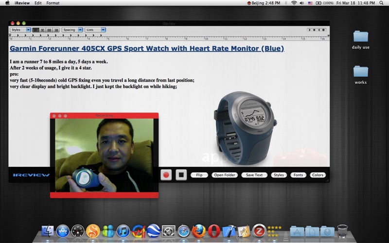Open the Styles panel from bottom bar
Screen dimensions: 389x243
coord(279,175)
